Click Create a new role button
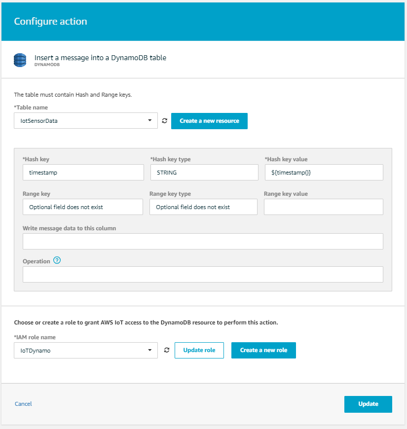 (x=263, y=350)
